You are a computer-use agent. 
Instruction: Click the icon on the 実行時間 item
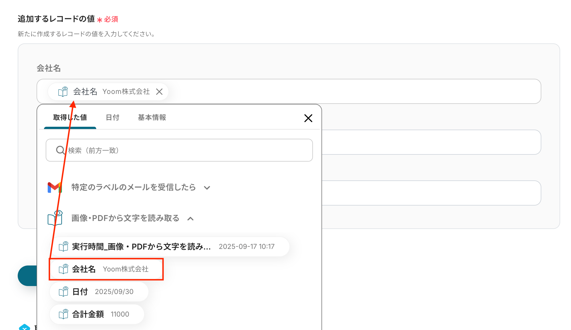click(63, 246)
